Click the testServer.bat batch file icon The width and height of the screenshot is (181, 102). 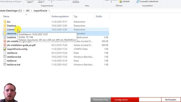5,65
